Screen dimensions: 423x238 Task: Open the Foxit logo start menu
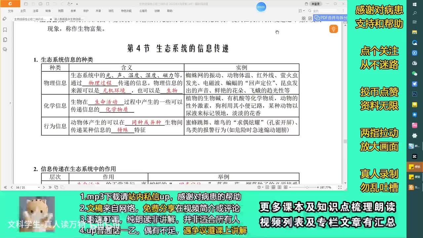pos(10,4)
